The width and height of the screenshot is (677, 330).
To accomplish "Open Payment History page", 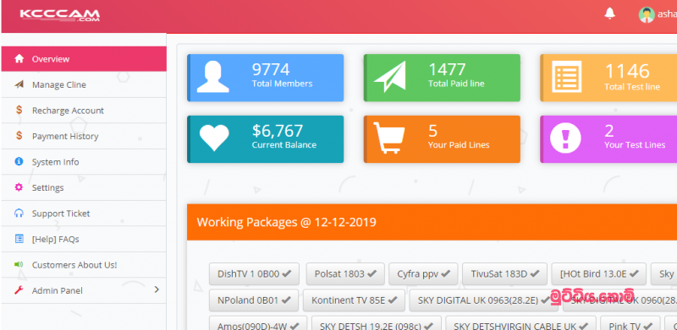I will (x=84, y=136).
